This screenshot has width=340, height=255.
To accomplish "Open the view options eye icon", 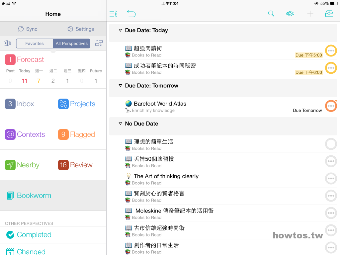I will point(290,14).
